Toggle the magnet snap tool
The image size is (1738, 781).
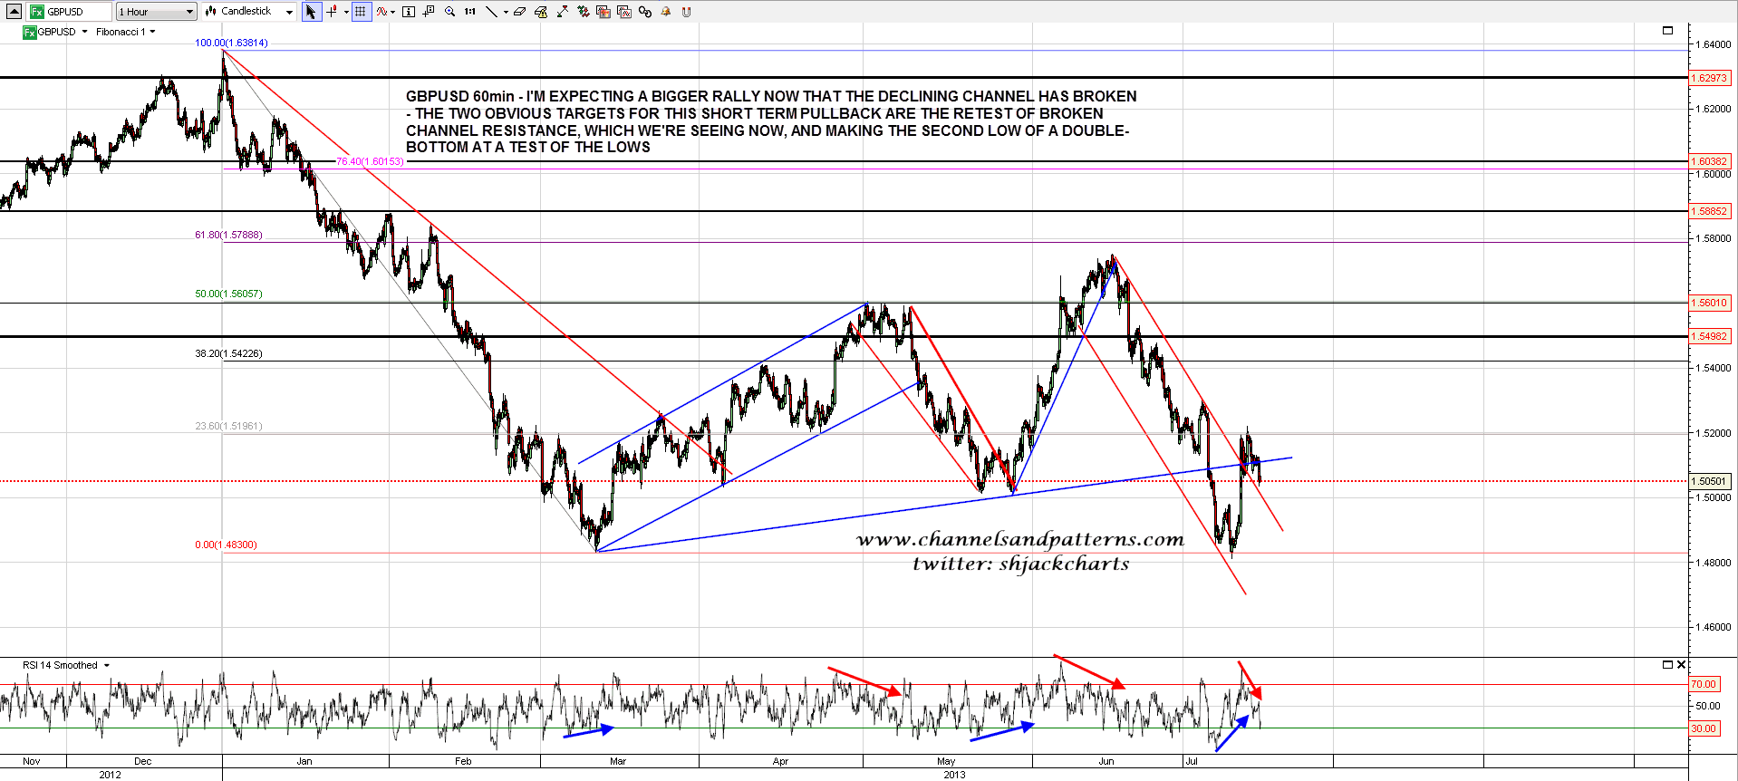686,12
